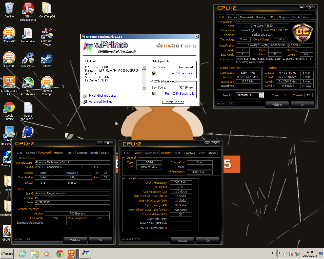
Task: Click DRAM Frequency value 1503.5 MHz
Action: 180,182
